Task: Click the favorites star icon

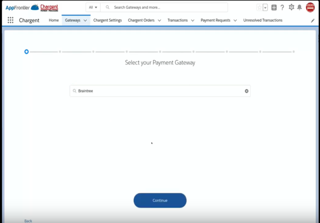Action: tap(259, 8)
